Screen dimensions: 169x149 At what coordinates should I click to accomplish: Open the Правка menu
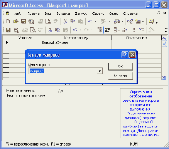coord(34,13)
